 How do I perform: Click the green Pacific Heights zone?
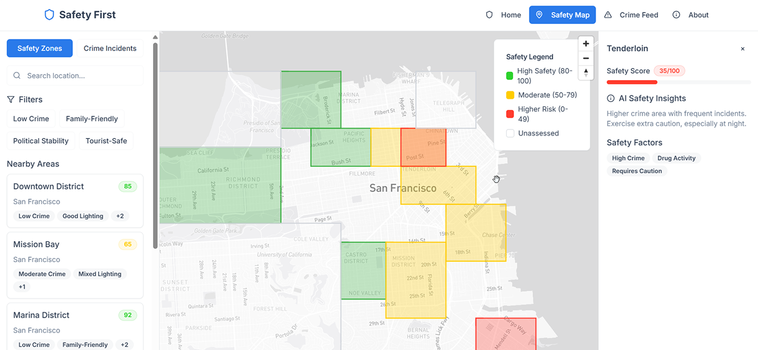pos(341,147)
